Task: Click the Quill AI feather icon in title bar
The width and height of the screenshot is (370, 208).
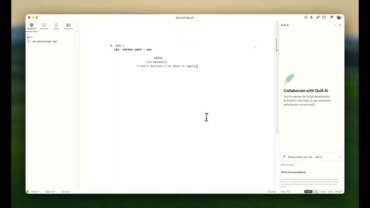Action: point(332,17)
